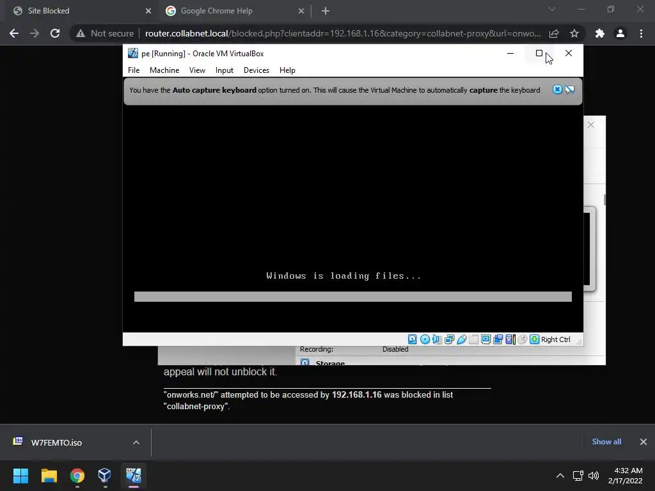This screenshot has width=655, height=491.
Task: Click the audio status icon in VM window
Action: pyautogui.click(x=437, y=339)
